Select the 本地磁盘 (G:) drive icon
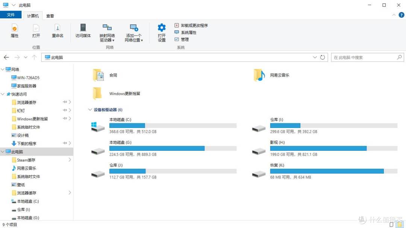406x228 pixels. pos(98,151)
